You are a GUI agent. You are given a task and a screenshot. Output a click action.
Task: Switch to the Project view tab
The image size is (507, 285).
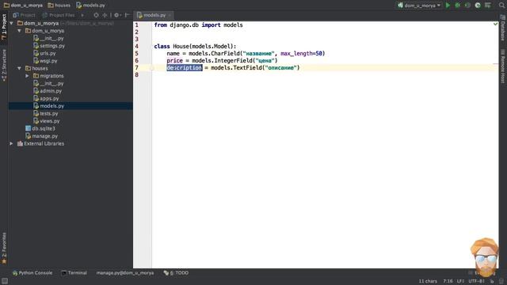point(25,15)
